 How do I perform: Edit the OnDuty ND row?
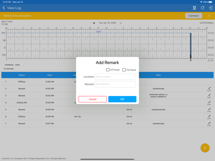point(209,103)
